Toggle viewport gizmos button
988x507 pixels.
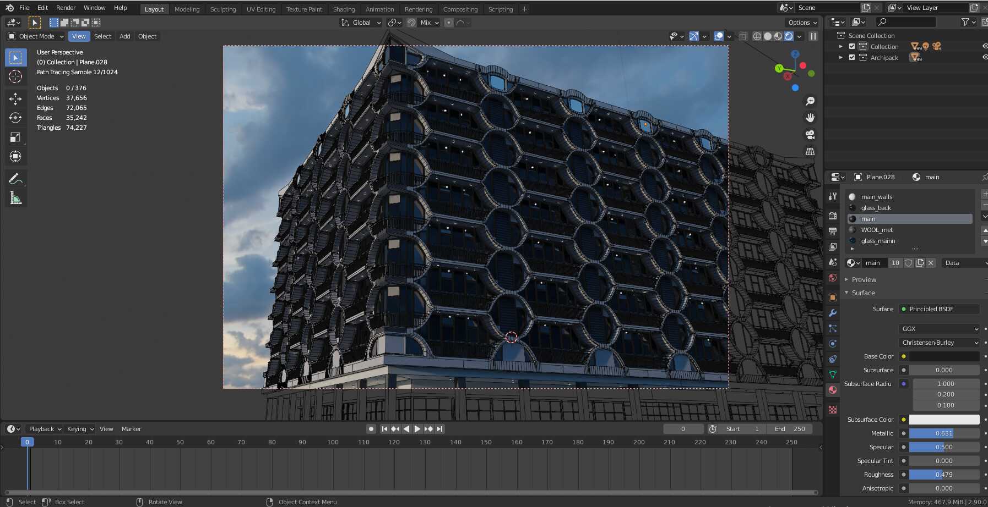694,36
